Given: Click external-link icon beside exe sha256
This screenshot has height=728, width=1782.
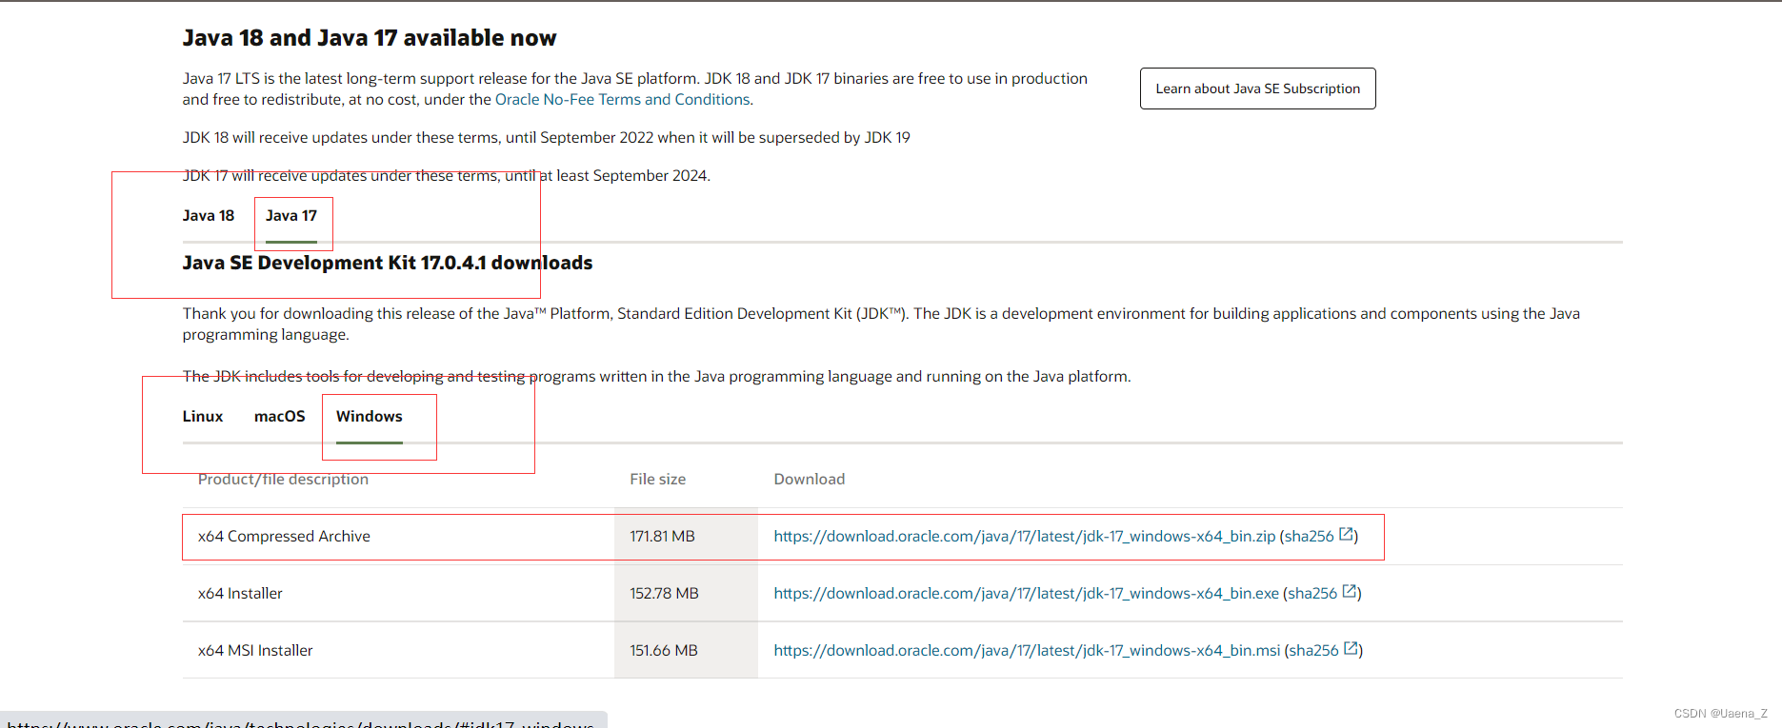Looking at the screenshot, I should (x=1350, y=592).
